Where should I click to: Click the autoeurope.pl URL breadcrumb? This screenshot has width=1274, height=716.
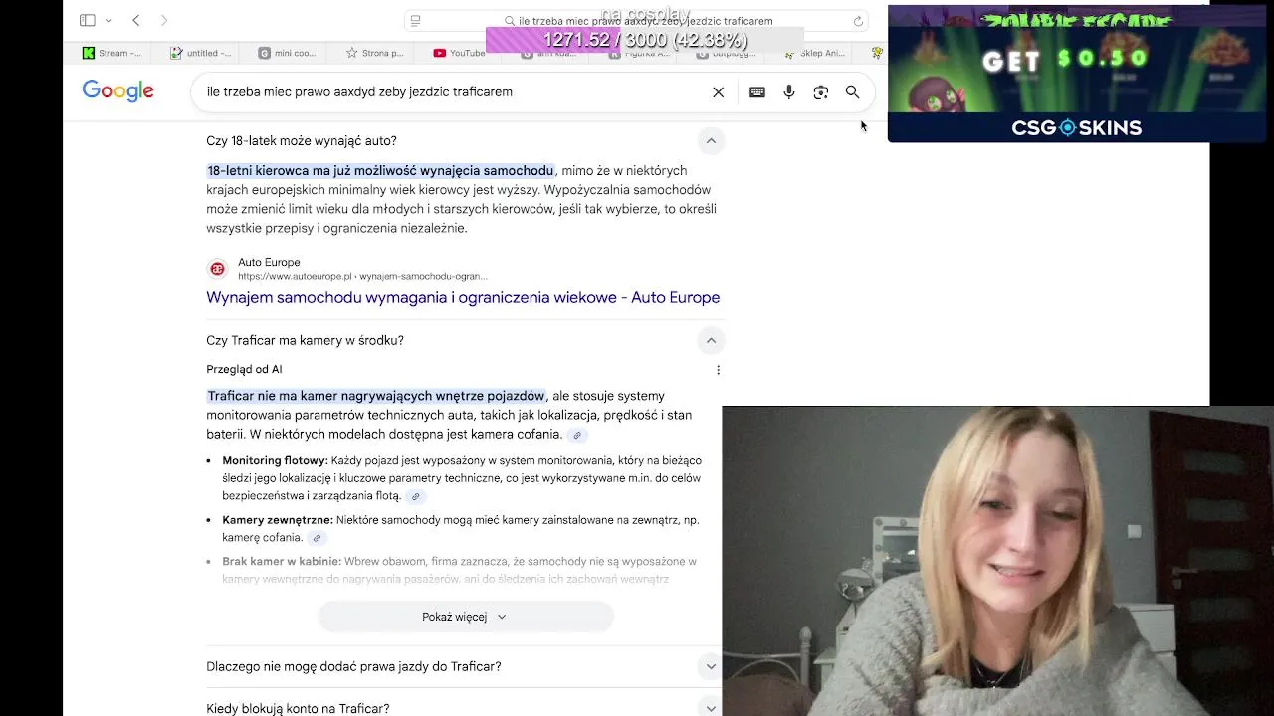point(362,276)
